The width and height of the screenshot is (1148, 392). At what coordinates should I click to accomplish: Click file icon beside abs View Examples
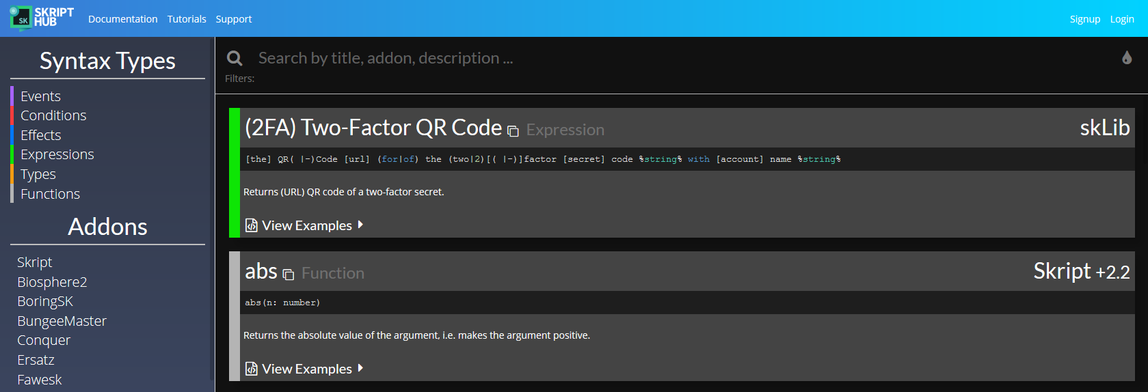[x=252, y=369]
